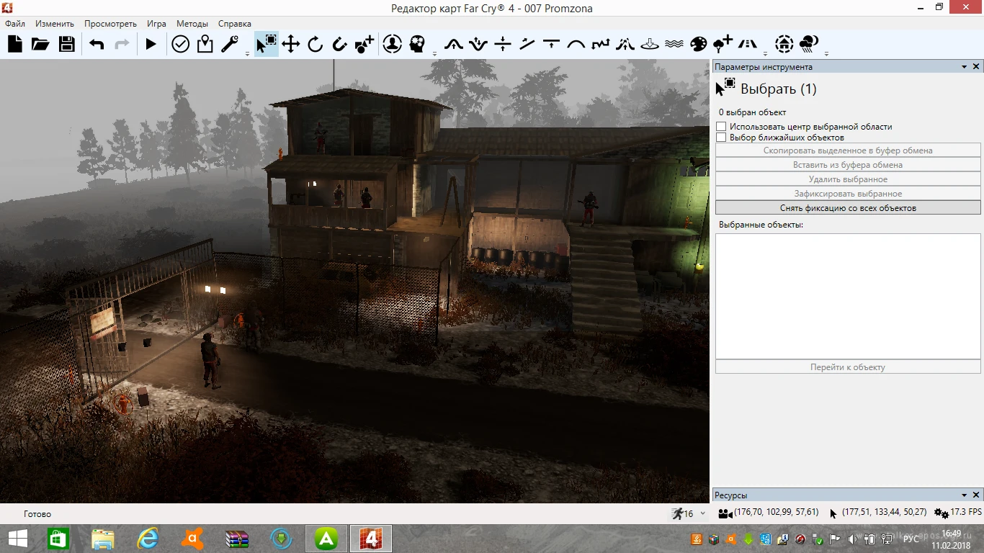Viewport: 984px width, 553px height.
Task: Open the Windows Start menu
Action: point(17,539)
